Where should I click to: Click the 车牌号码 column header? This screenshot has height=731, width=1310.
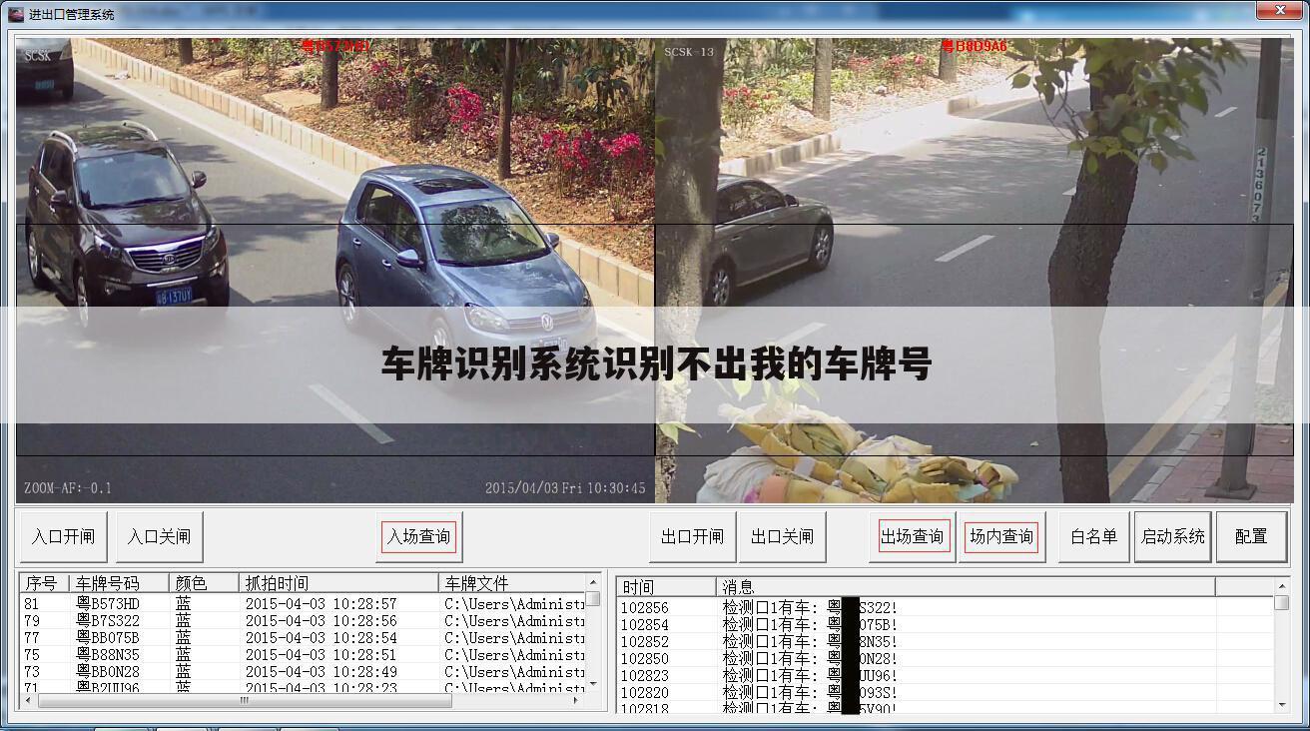pyautogui.click(x=119, y=583)
